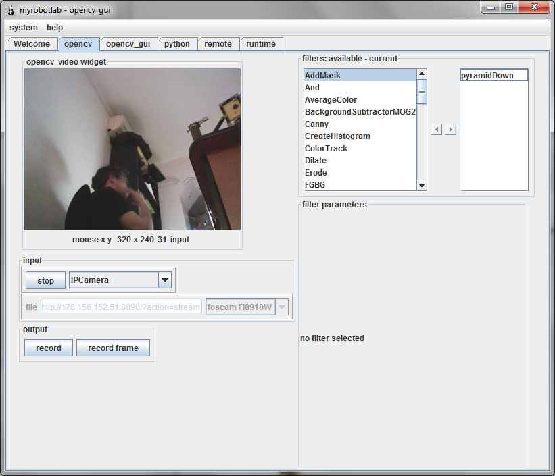Switch to the opencv_gui tab
Screen dimensions: 555x476
[x=128, y=44]
